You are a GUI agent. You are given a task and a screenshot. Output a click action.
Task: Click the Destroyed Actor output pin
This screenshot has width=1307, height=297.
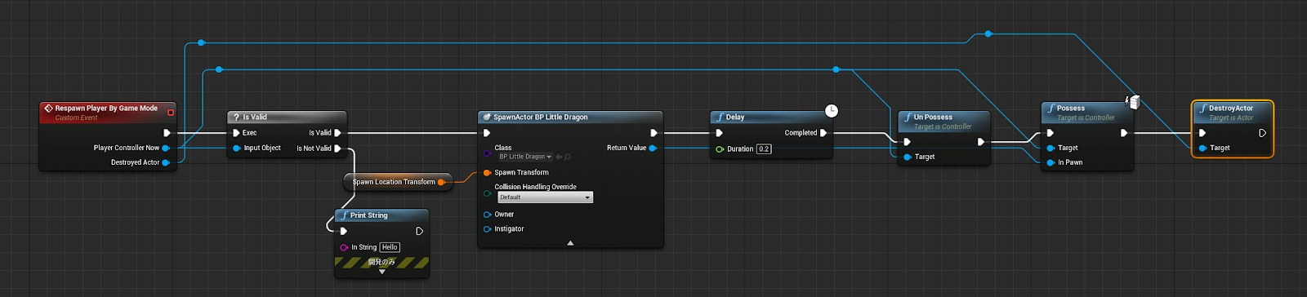pyautogui.click(x=166, y=162)
